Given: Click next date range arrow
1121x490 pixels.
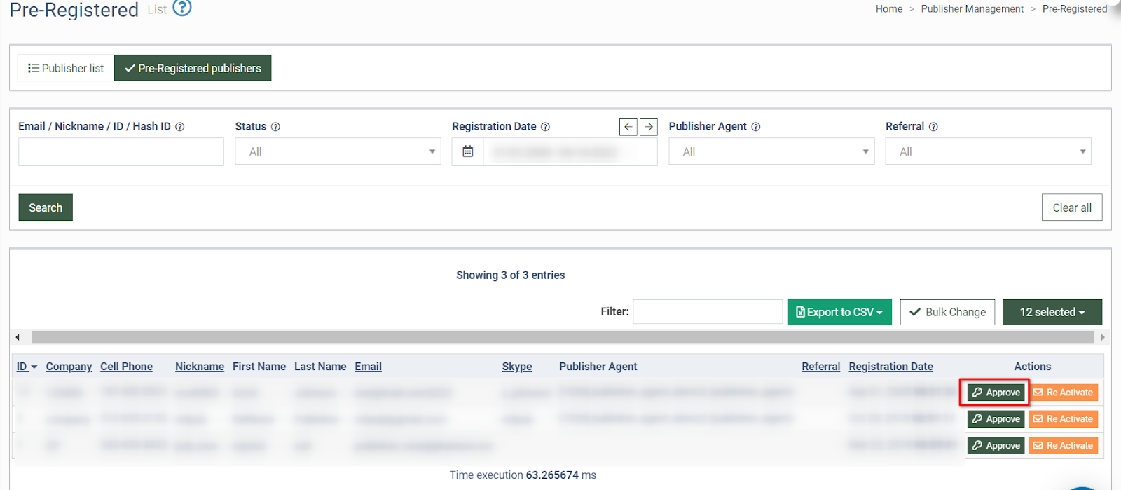Looking at the screenshot, I should [x=649, y=127].
